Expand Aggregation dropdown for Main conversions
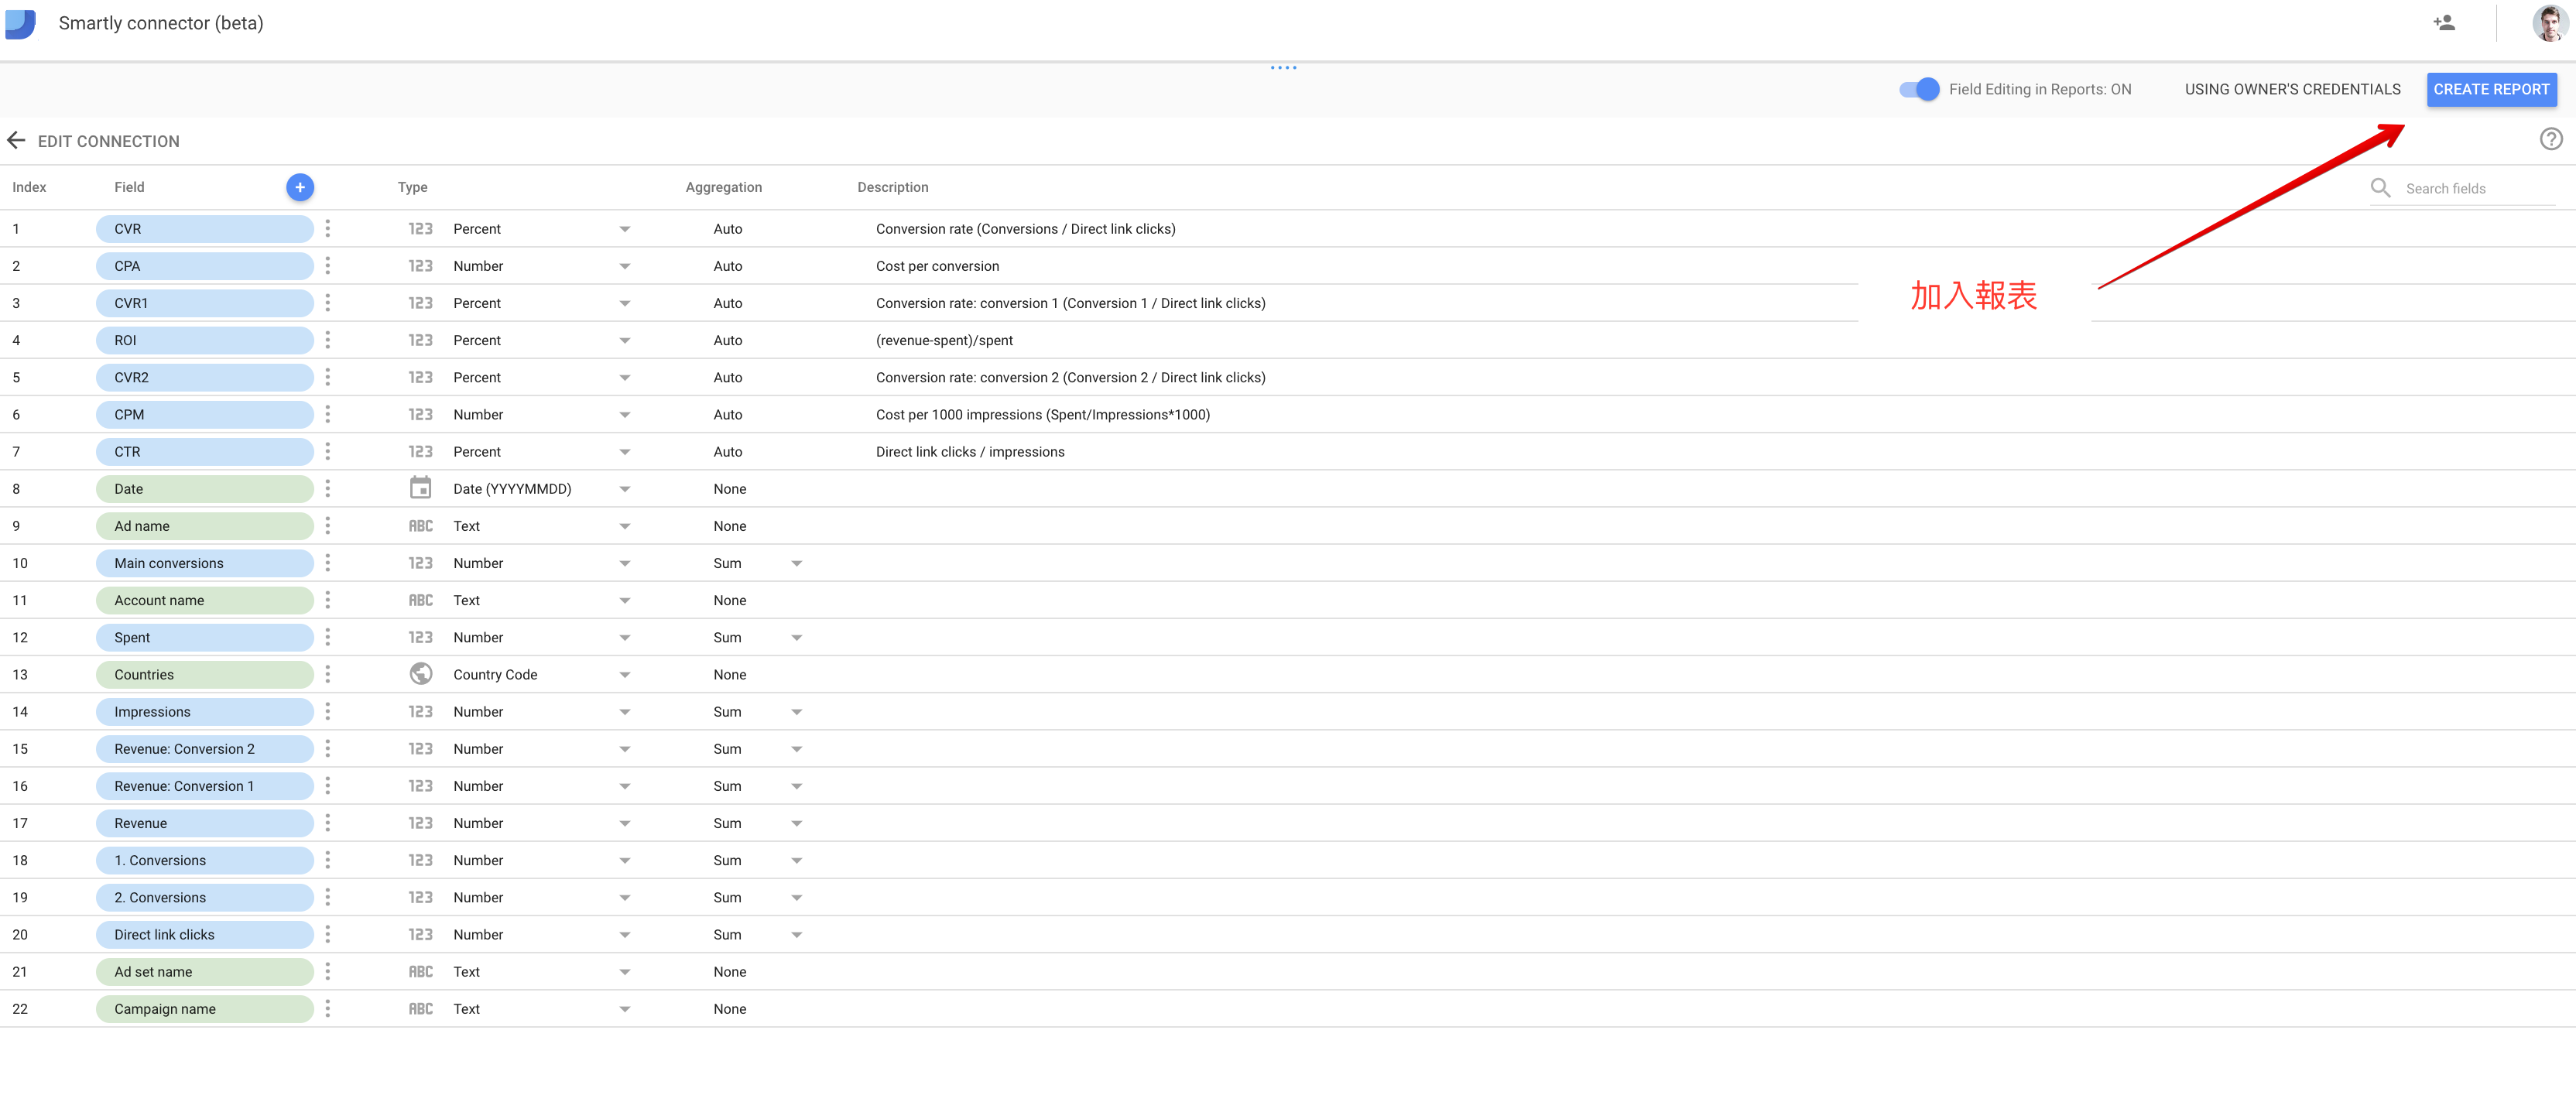The image size is (2576, 1102). (797, 563)
